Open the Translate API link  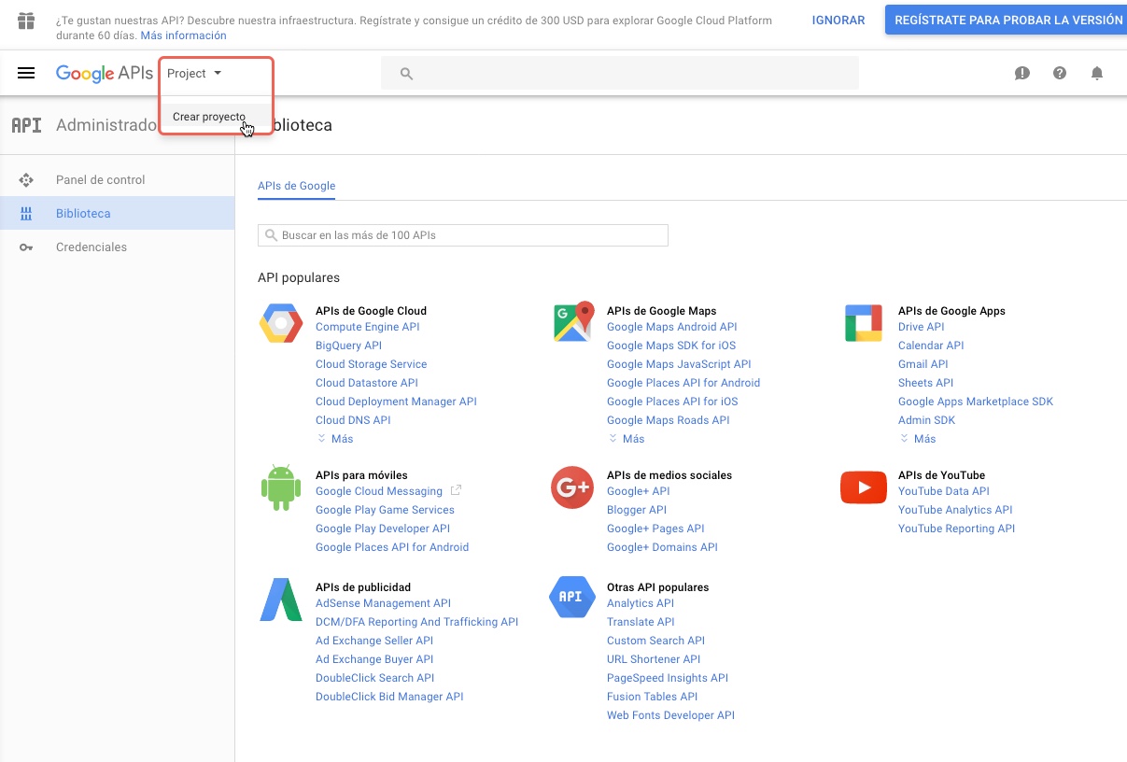pos(641,622)
